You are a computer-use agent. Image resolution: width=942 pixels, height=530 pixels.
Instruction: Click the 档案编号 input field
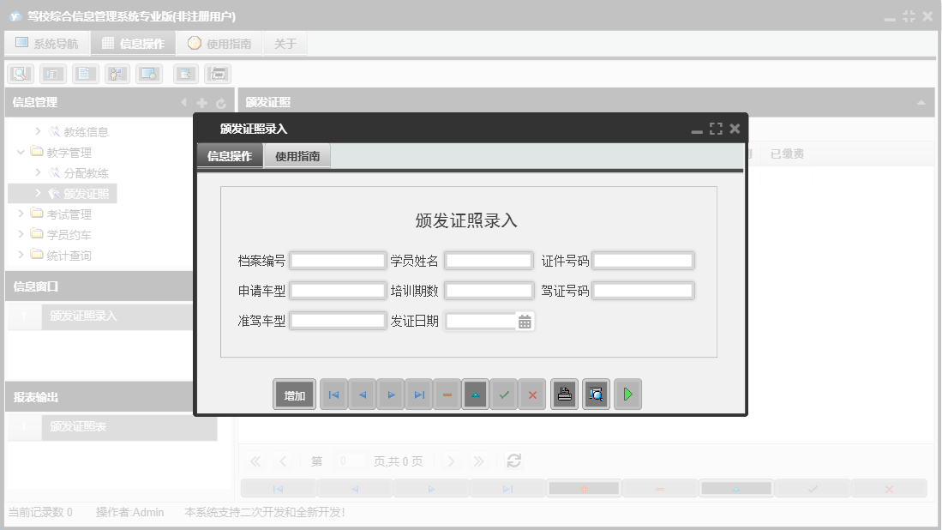(x=337, y=260)
